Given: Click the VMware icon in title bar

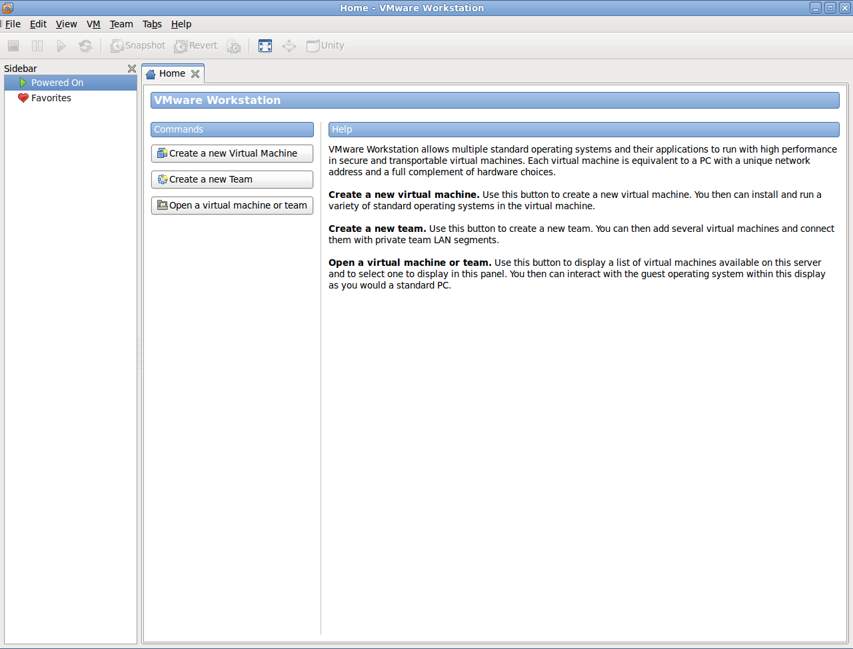Looking at the screenshot, I should tap(8, 8).
